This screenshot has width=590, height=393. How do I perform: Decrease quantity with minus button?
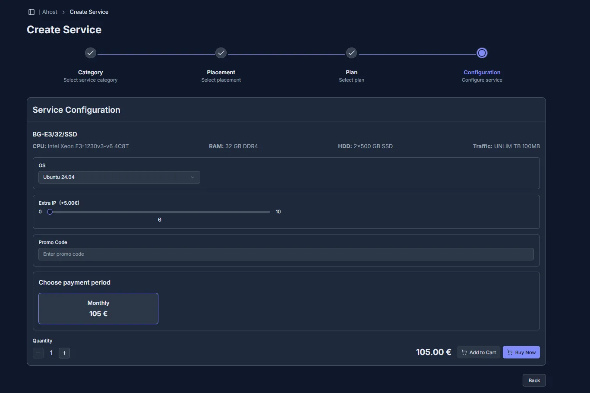tap(38, 353)
